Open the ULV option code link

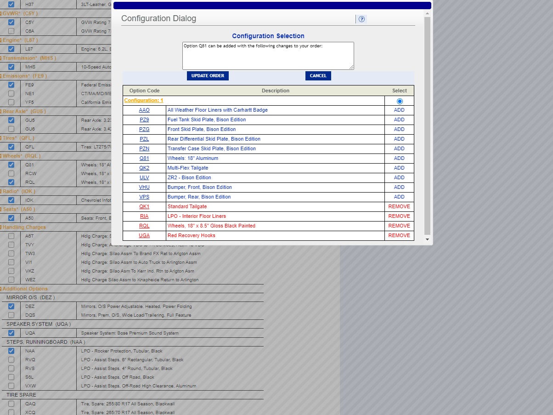[x=144, y=177]
